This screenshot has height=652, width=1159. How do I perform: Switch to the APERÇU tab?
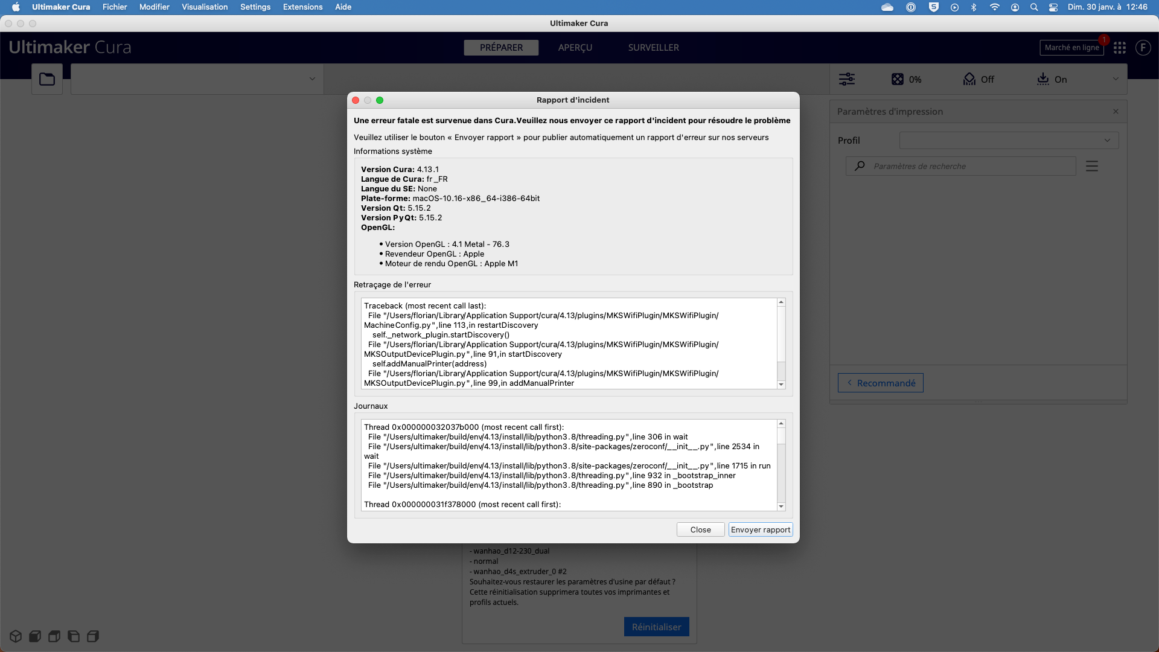coord(575,48)
